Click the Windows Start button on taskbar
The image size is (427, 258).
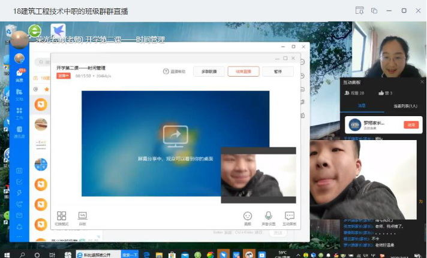pos(7,254)
